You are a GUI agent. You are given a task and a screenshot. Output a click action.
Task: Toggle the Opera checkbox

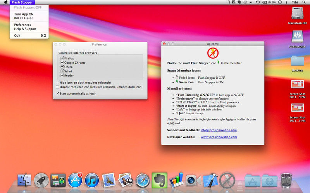[x=62, y=67]
